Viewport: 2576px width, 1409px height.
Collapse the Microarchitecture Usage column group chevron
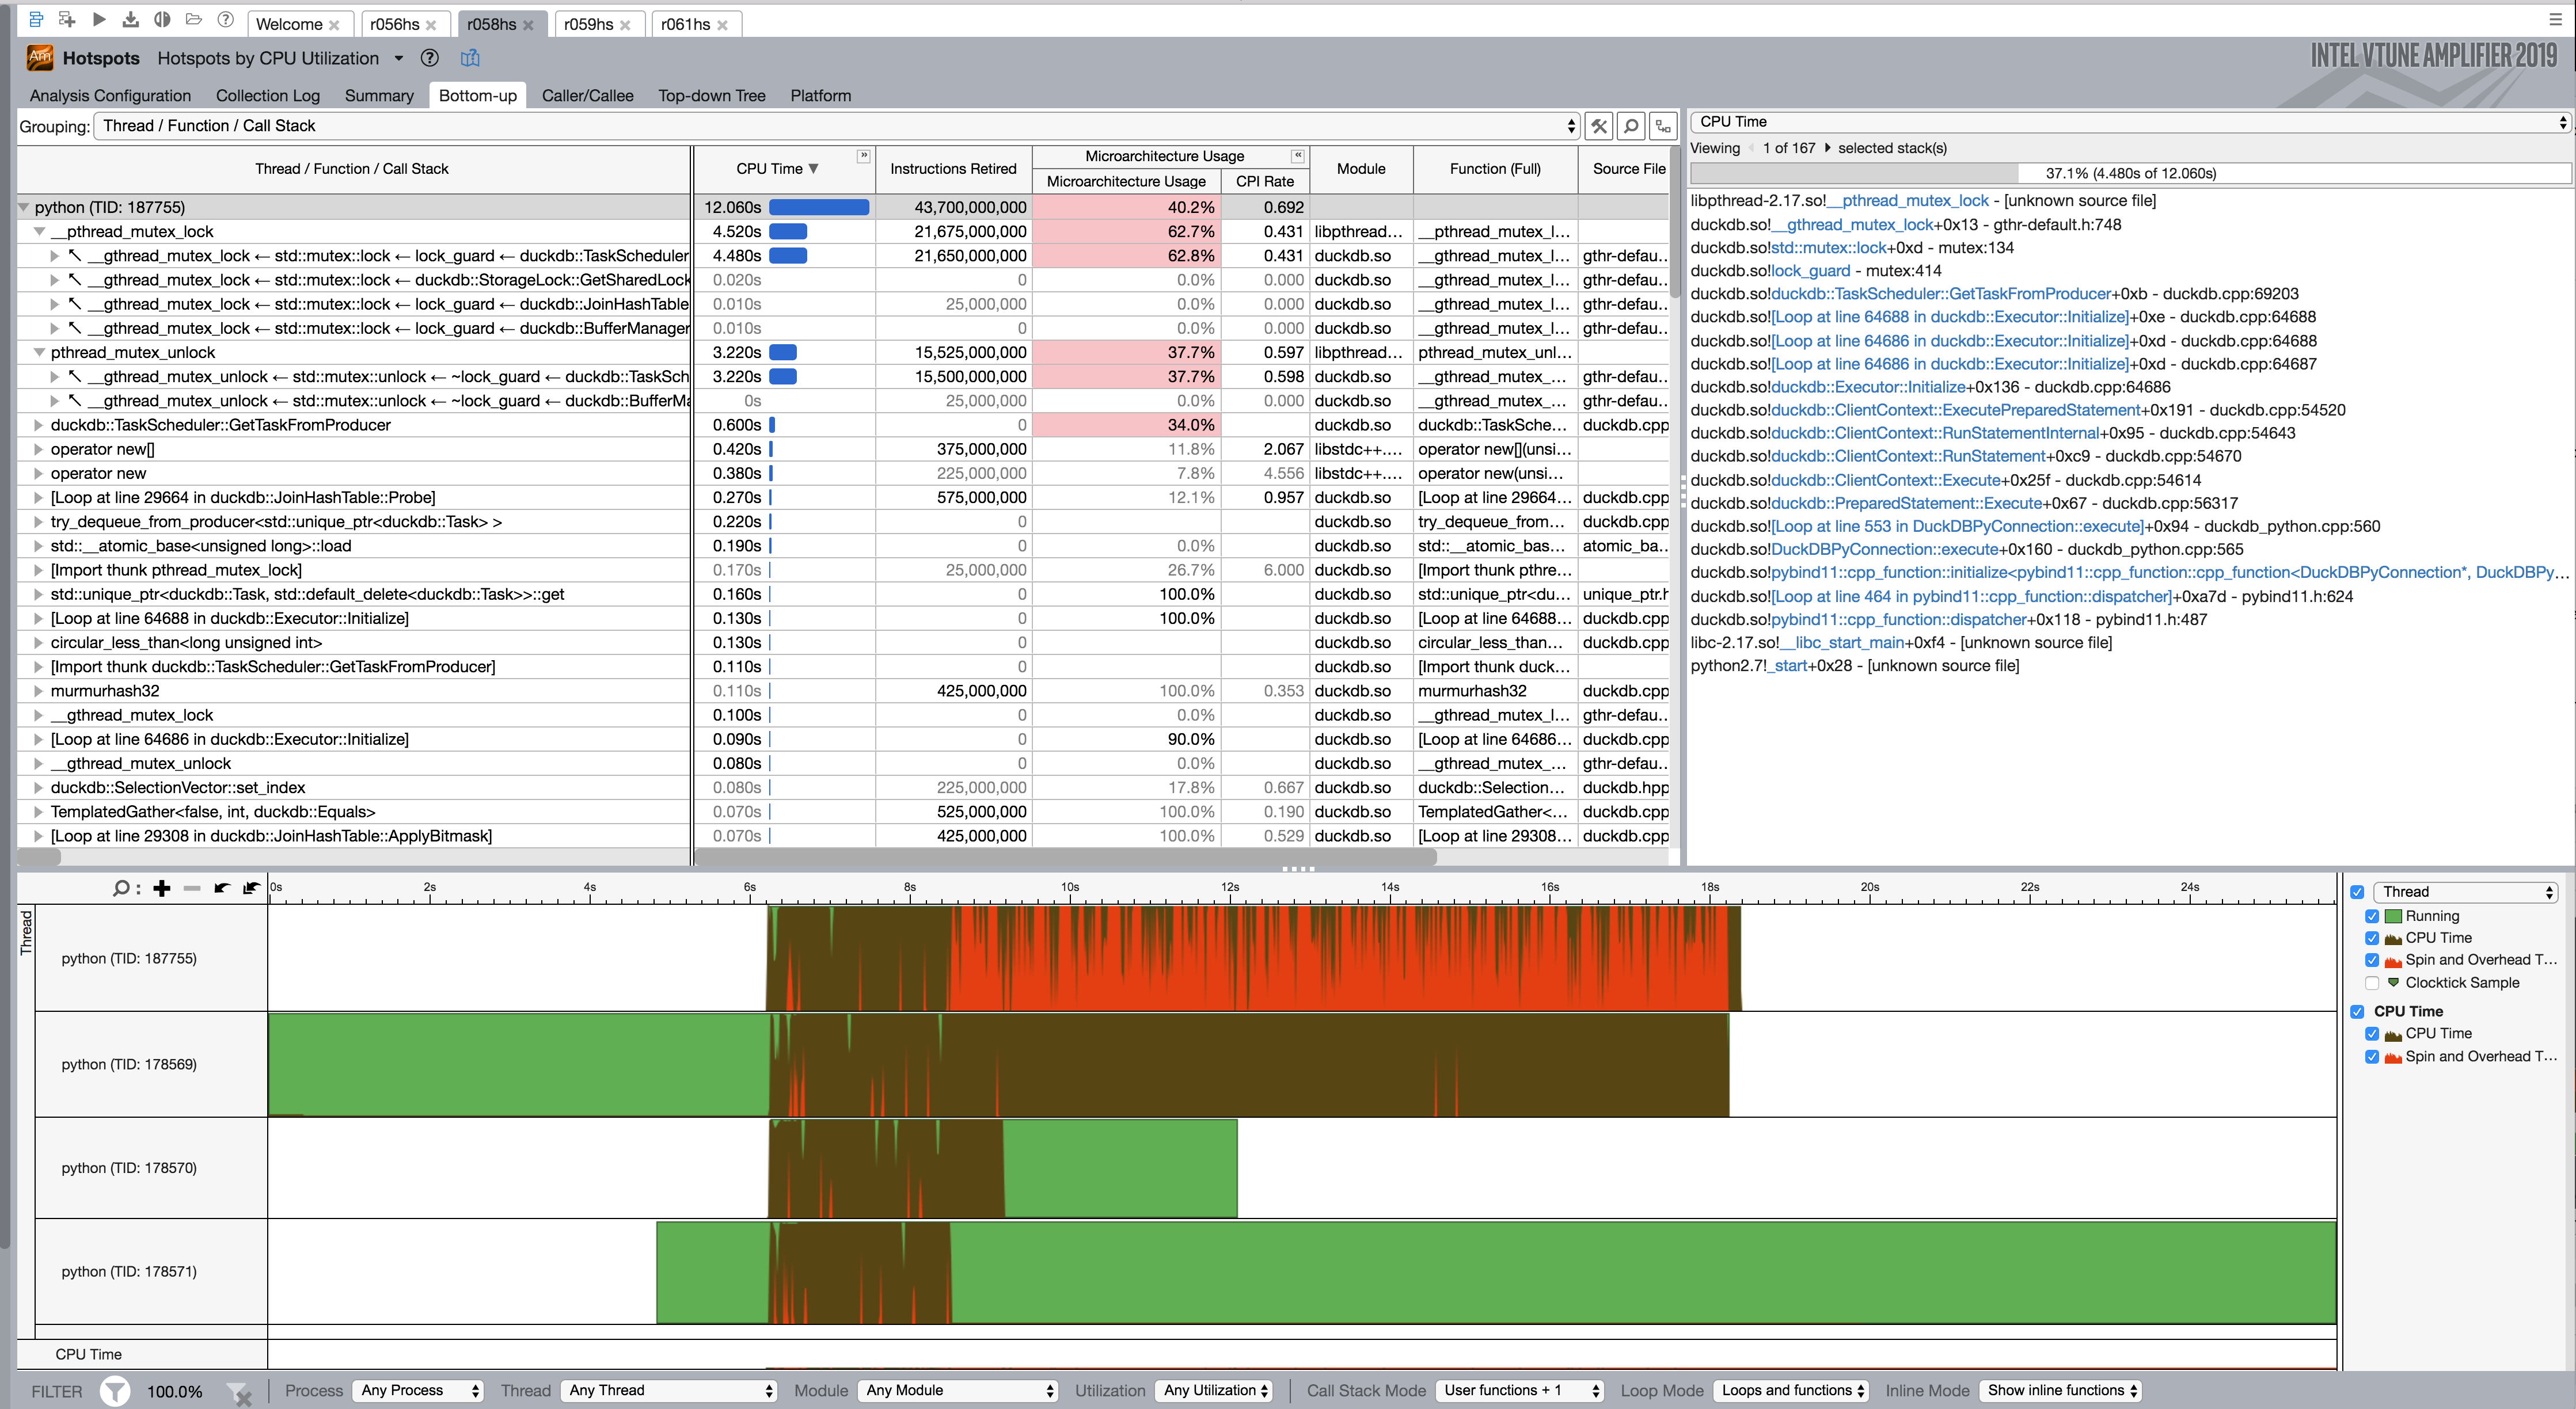1298,156
